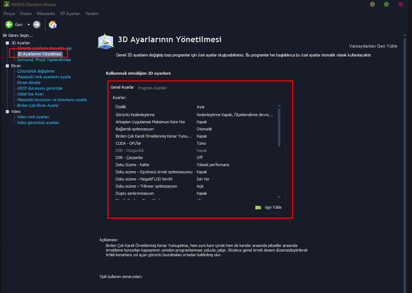Click Varsayılanları Geri Yükle link
This screenshot has width=412, height=293.
click(x=373, y=46)
